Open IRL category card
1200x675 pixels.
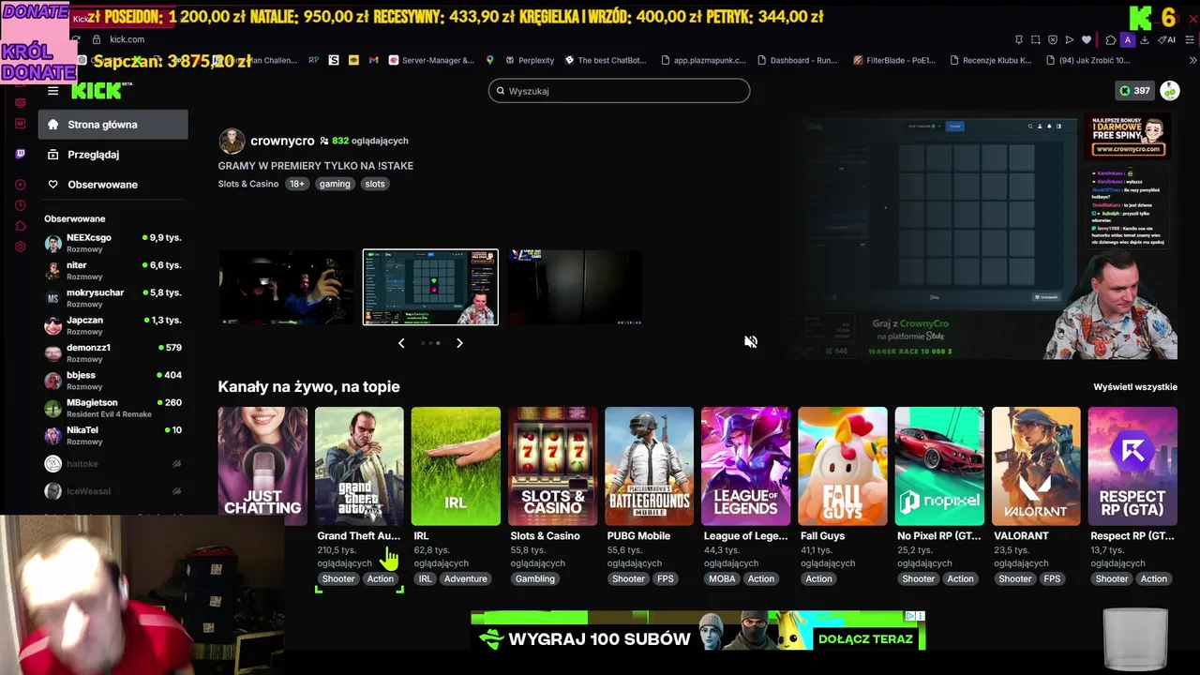pyautogui.click(x=456, y=466)
